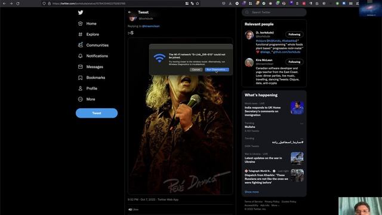The height and width of the screenshot is (215, 382).
Task: Open the github.com/borkdude bio link
Action: [286, 52]
